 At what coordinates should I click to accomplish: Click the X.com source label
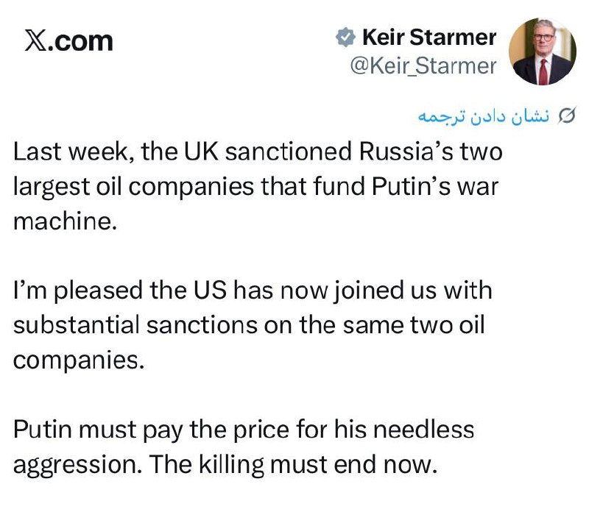pos(69,41)
